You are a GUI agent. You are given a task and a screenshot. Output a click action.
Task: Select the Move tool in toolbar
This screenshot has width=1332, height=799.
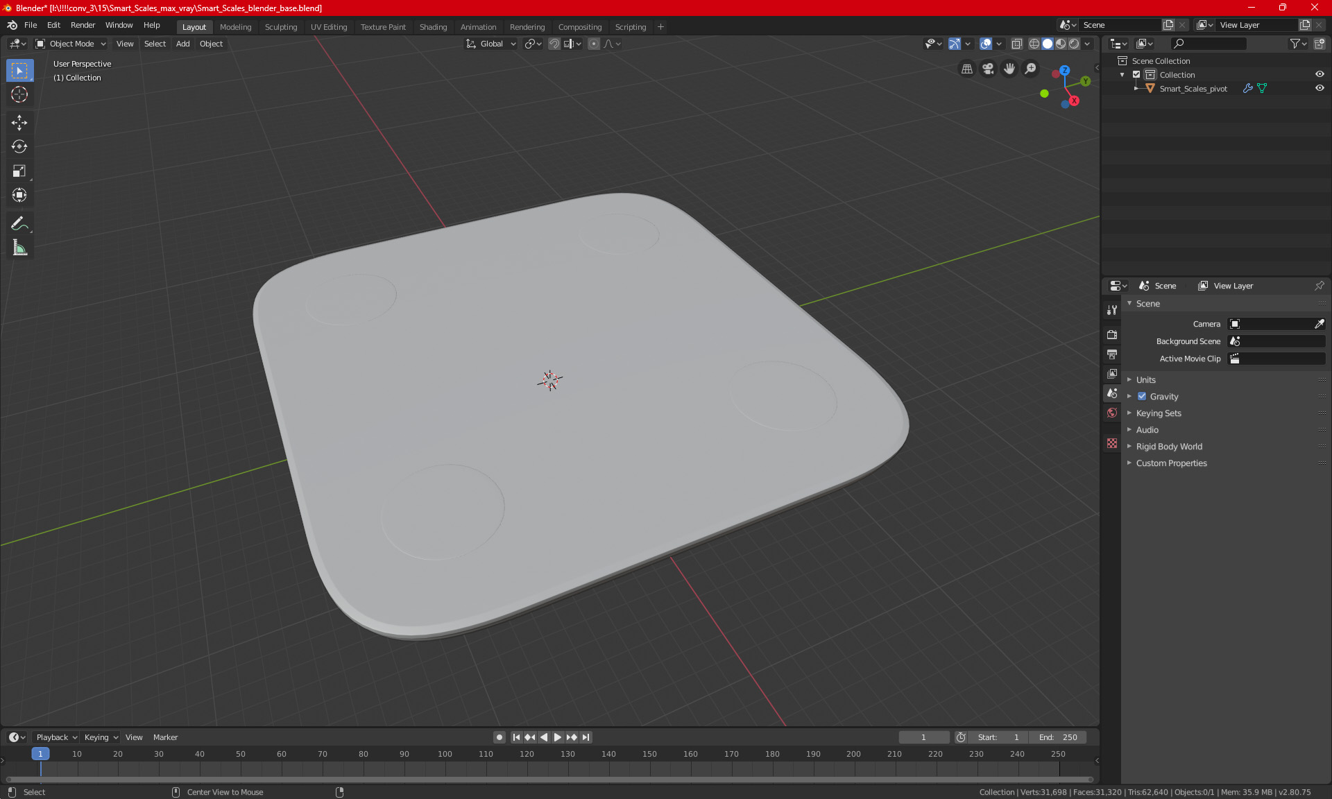pyautogui.click(x=19, y=123)
